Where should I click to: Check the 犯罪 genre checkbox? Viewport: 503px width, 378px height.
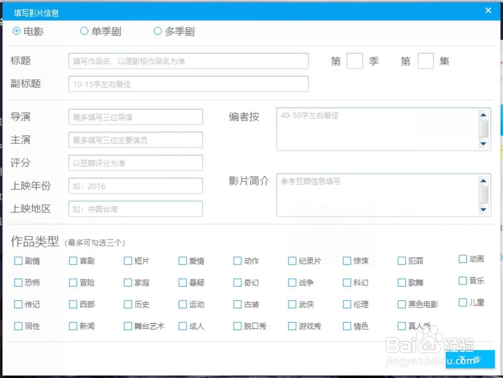(402, 261)
